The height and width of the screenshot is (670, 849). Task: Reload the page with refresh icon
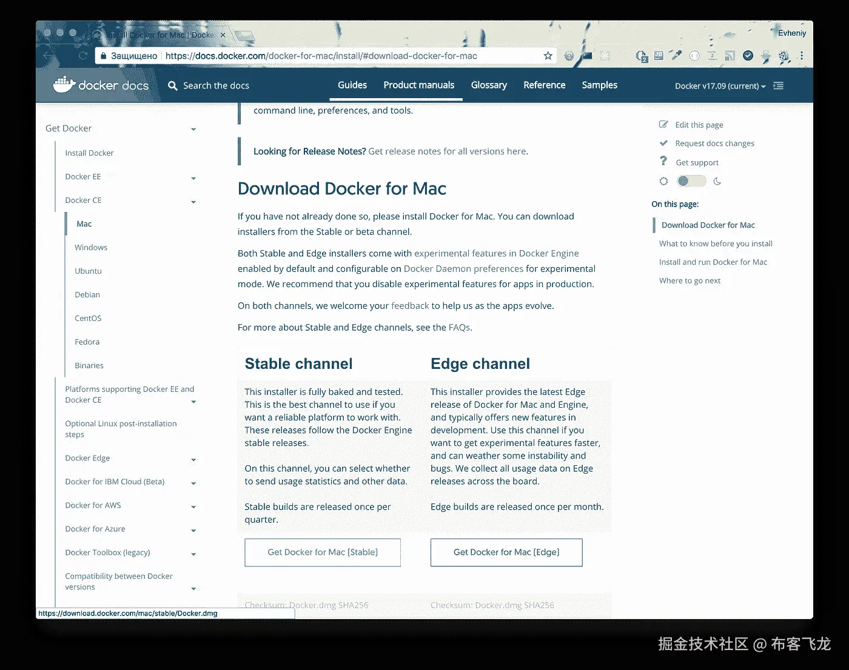pyautogui.click(x=83, y=56)
